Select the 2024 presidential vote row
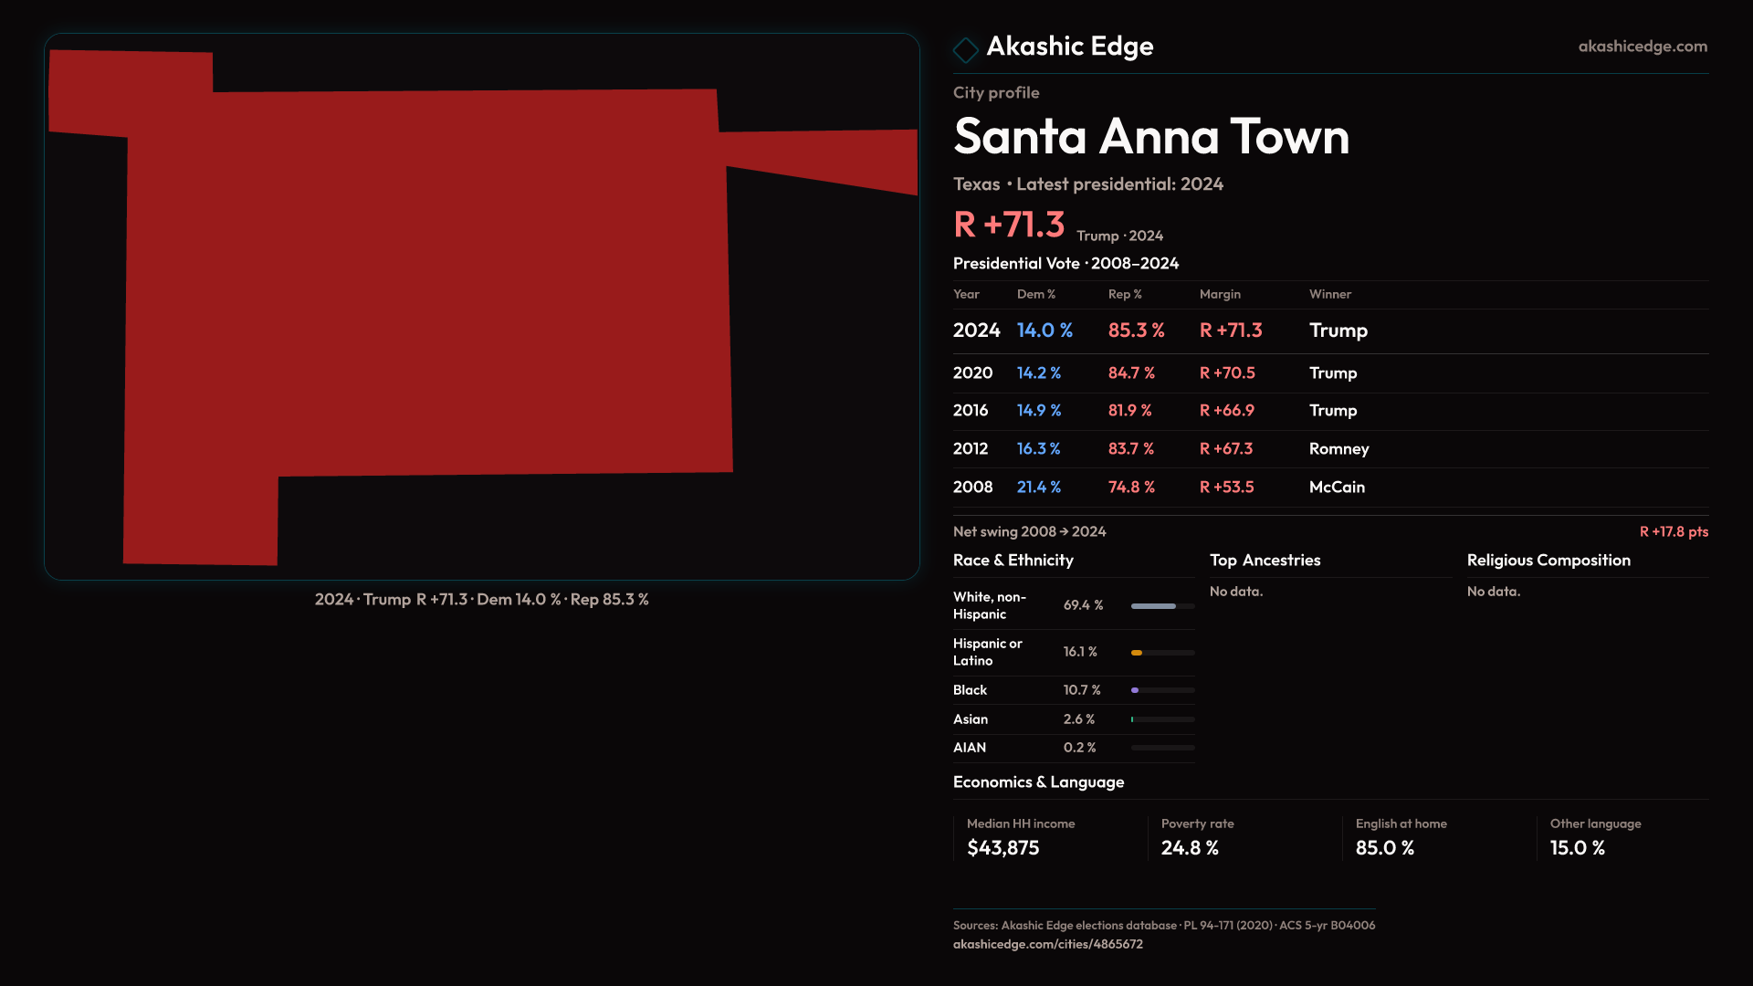This screenshot has height=986, width=1753. tap(1160, 330)
